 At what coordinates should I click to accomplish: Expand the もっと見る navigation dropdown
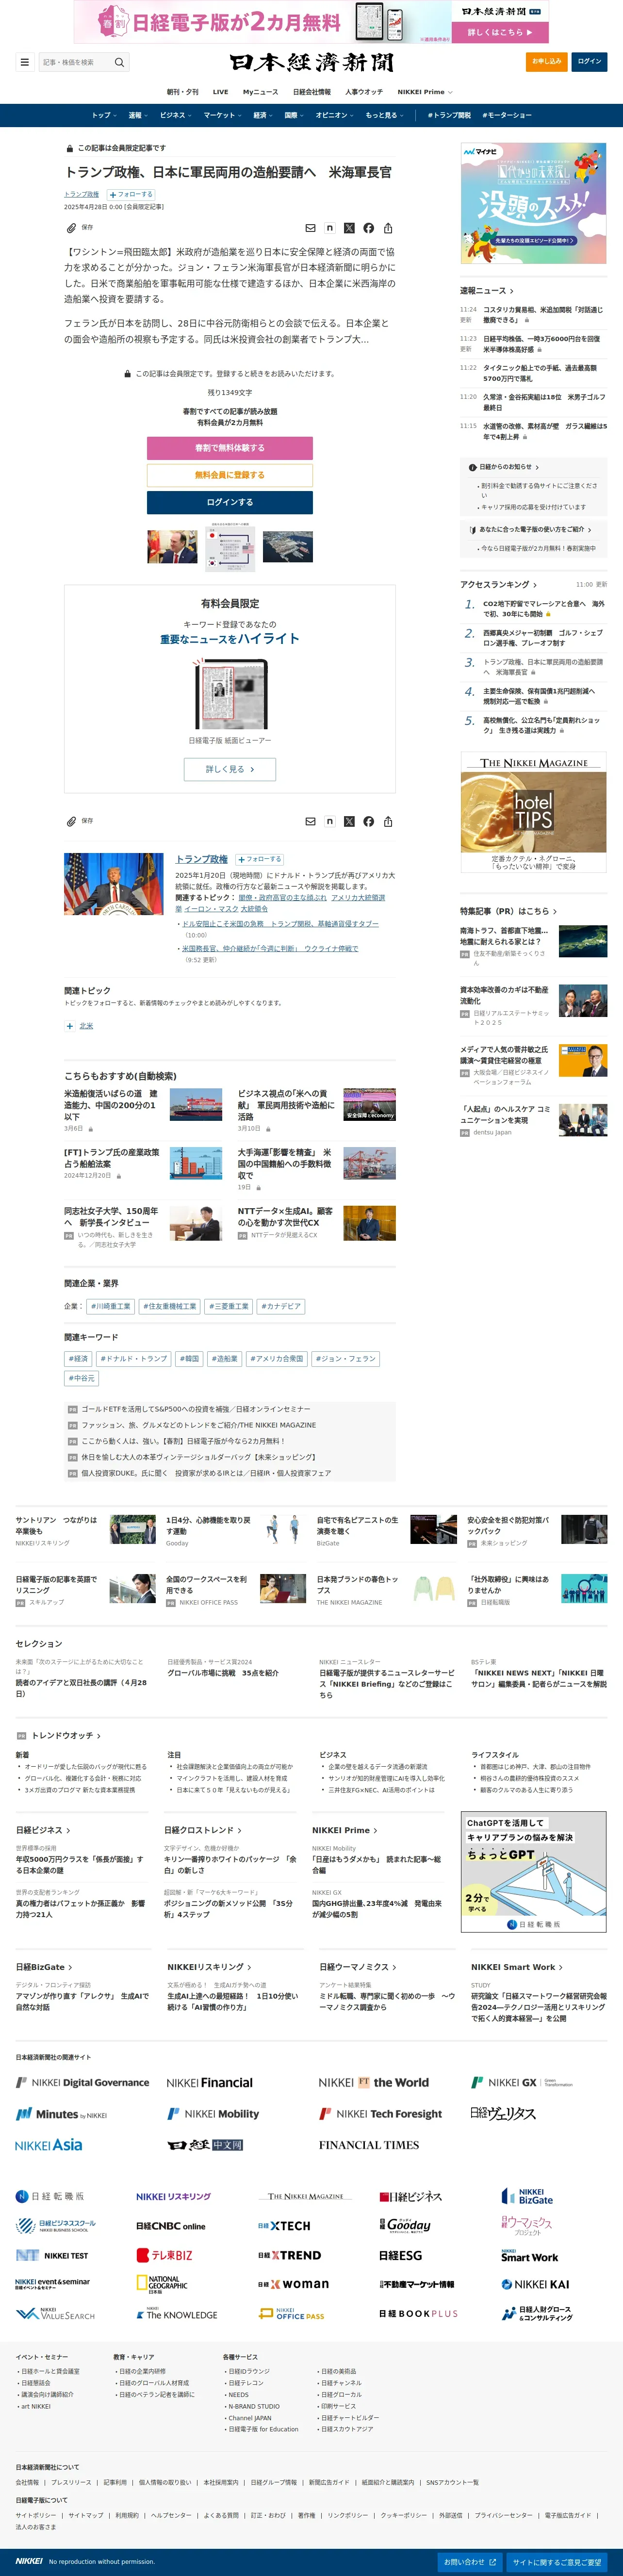385,115
